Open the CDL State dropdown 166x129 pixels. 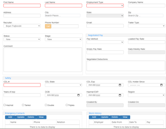click(x=63, y=85)
